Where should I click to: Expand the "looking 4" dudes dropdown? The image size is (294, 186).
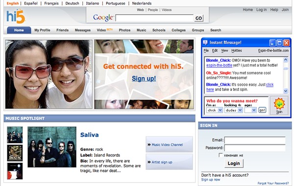point(234,110)
